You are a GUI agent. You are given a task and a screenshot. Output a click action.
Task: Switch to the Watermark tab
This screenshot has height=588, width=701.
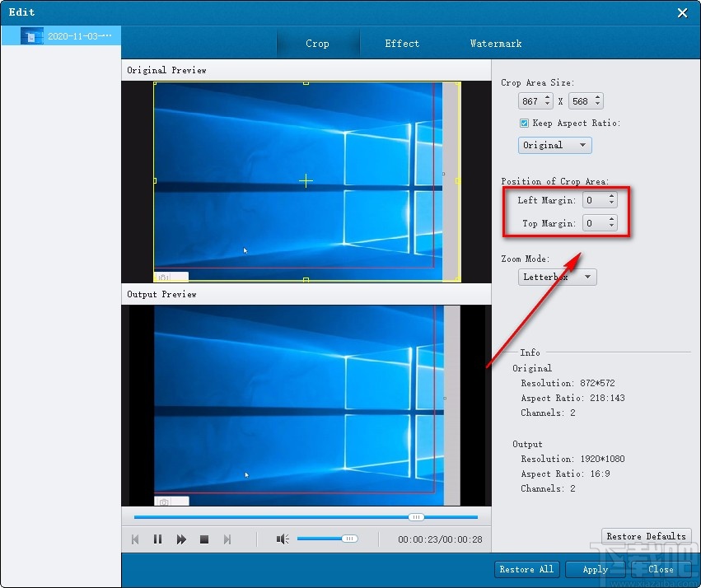pos(496,44)
